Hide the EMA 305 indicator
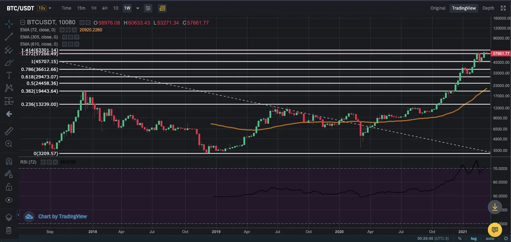The image size is (511, 242). click(65, 37)
